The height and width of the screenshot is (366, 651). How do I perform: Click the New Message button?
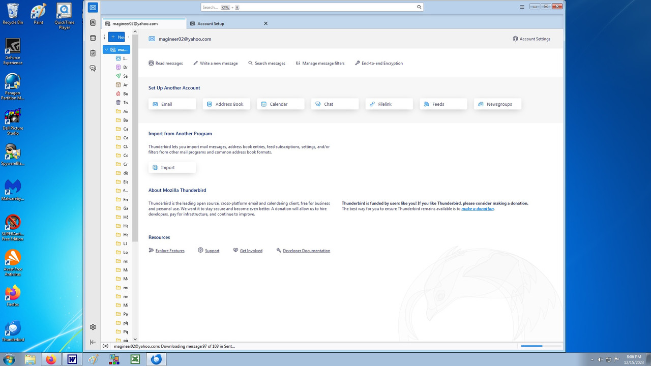(x=116, y=37)
